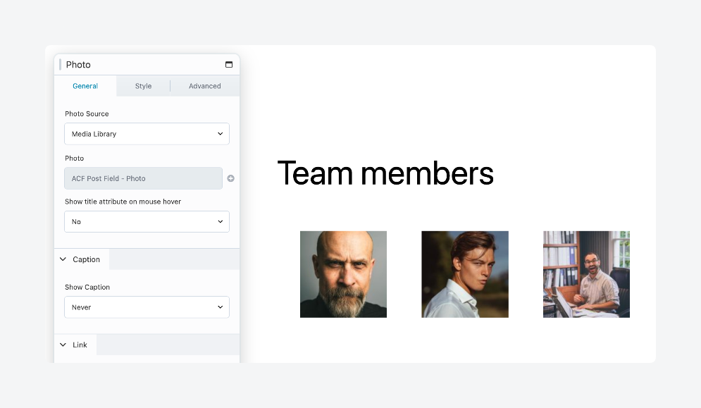This screenshot has width=701, height=408.
Task: Click the Photo Source label
Action: click(x=87, y=113)
